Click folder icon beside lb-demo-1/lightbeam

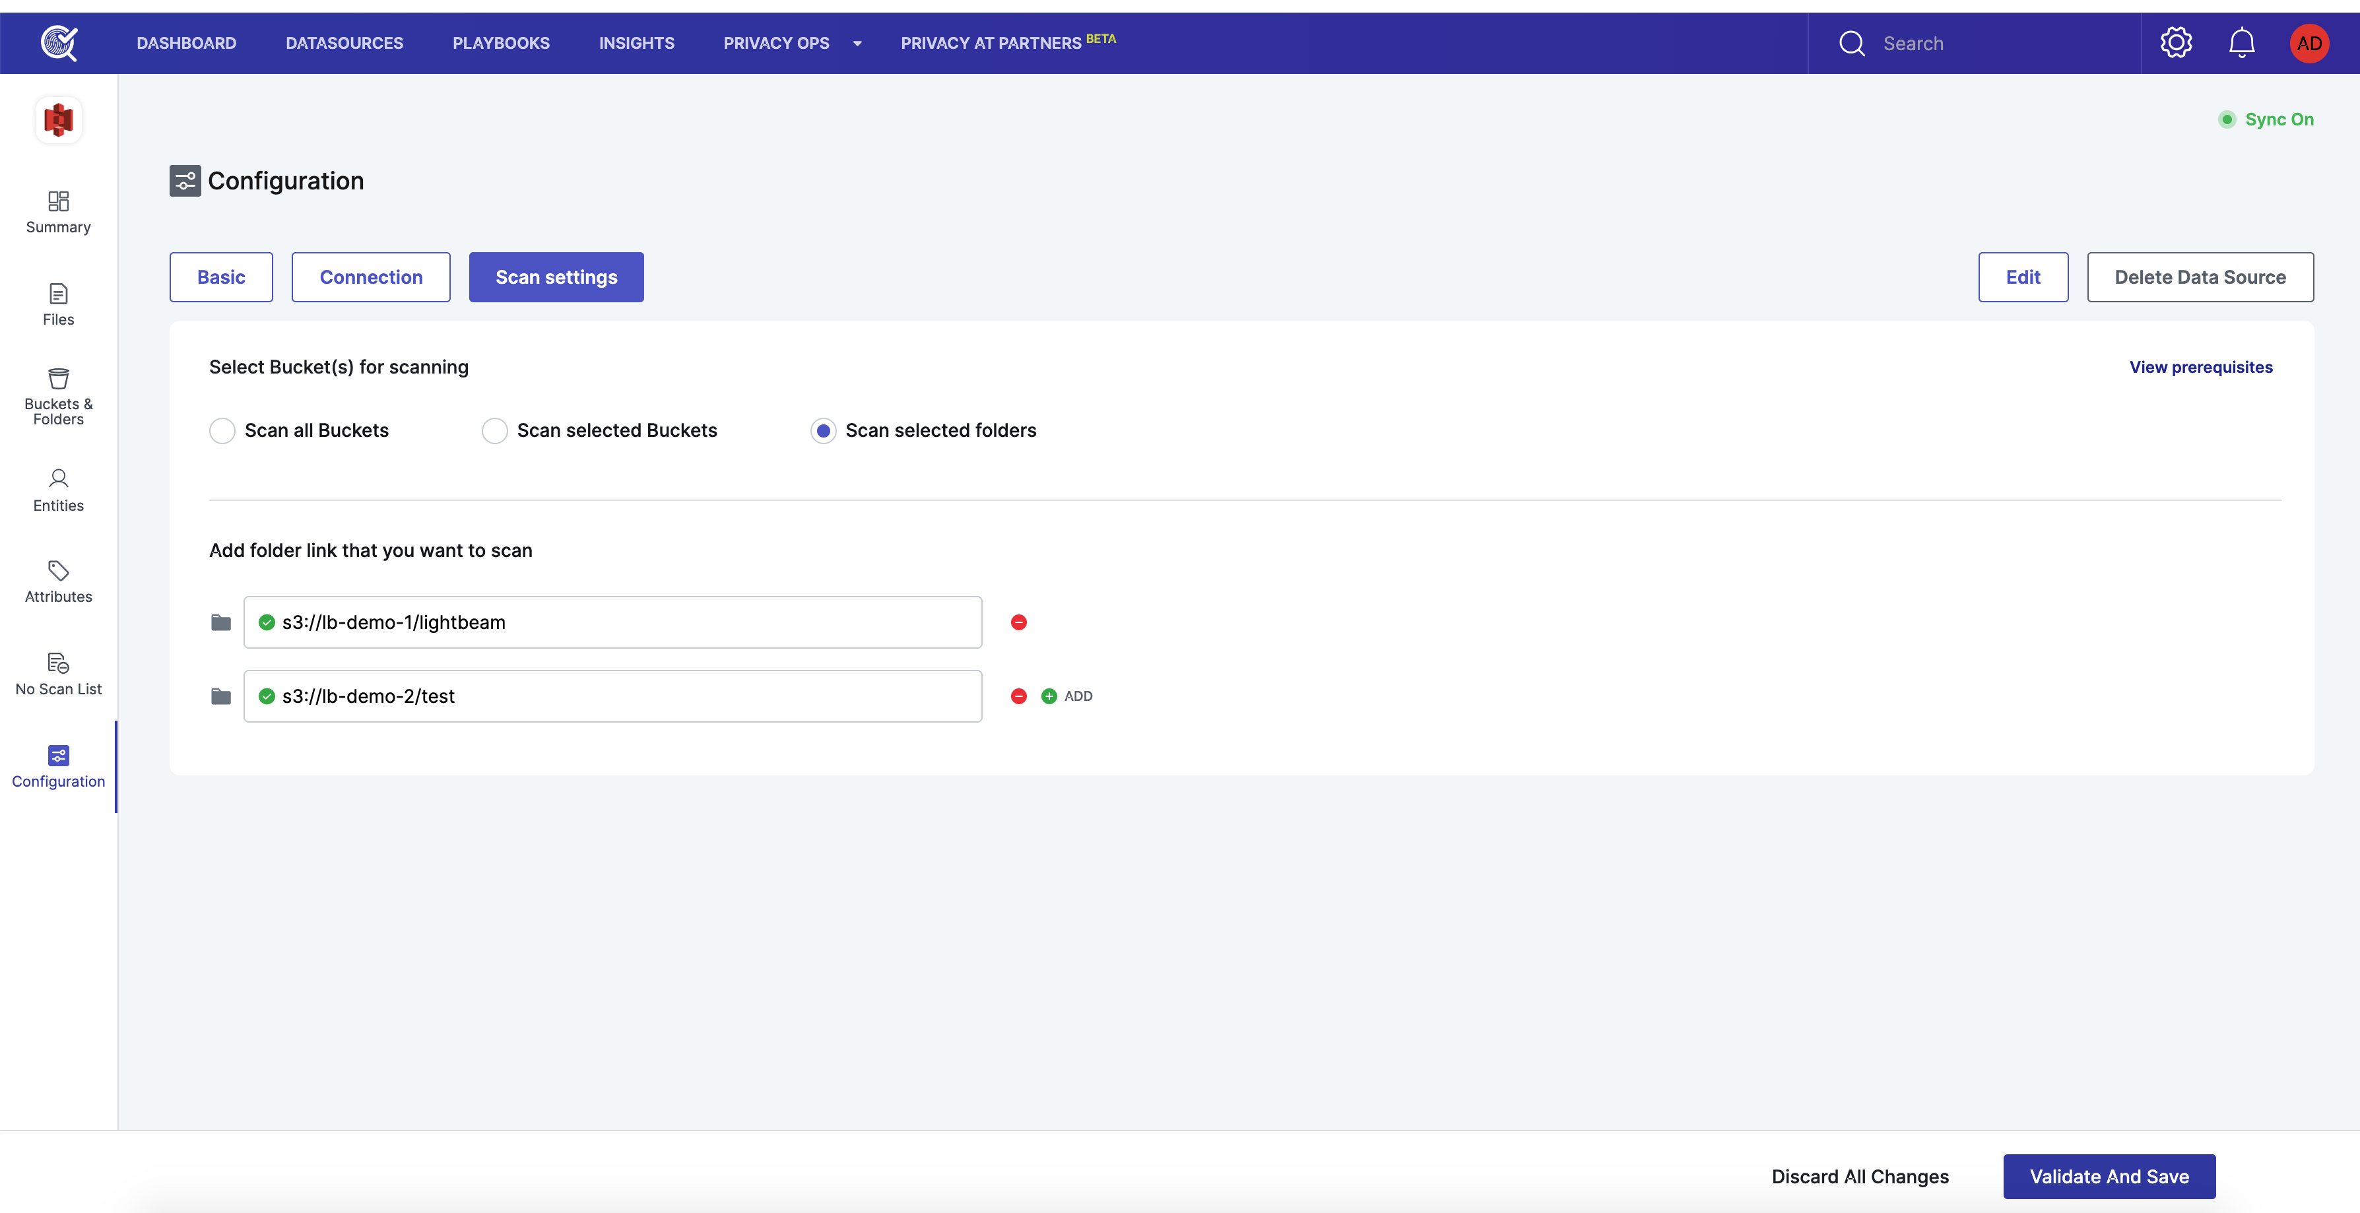(221, 623)
